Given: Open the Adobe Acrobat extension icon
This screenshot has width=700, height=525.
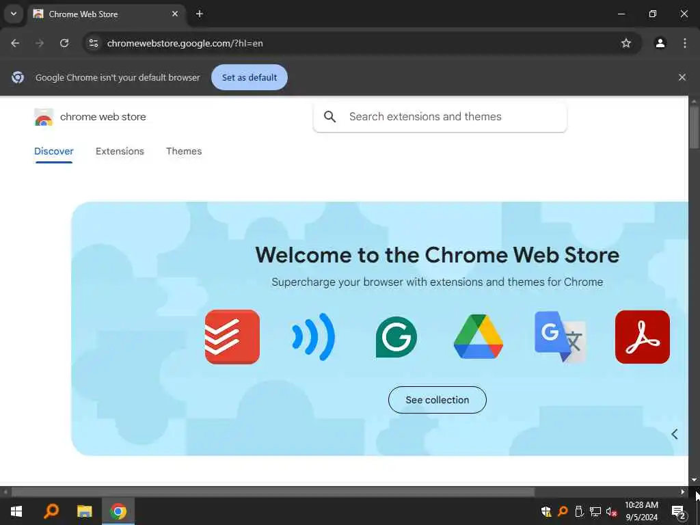Looking at the screenshot, I should pos(642,336).
